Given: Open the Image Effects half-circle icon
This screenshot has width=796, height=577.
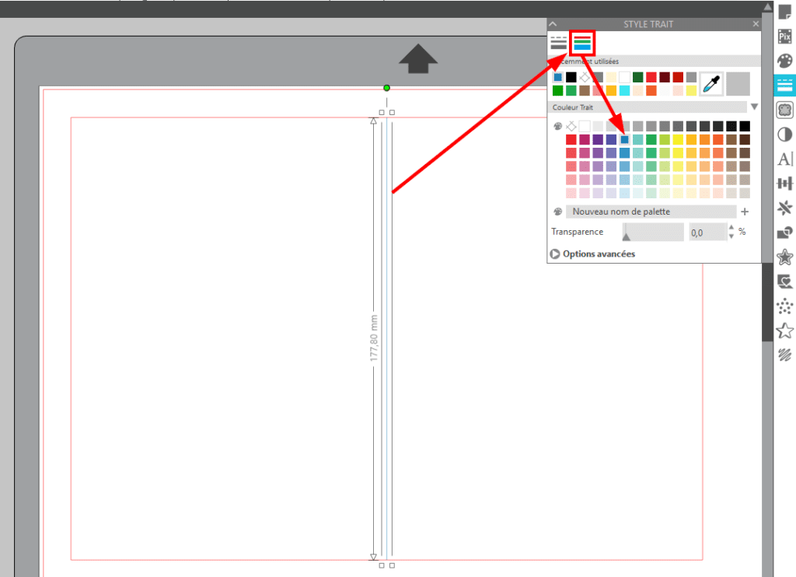Looking at the screenshot, I should pos(785,135).
